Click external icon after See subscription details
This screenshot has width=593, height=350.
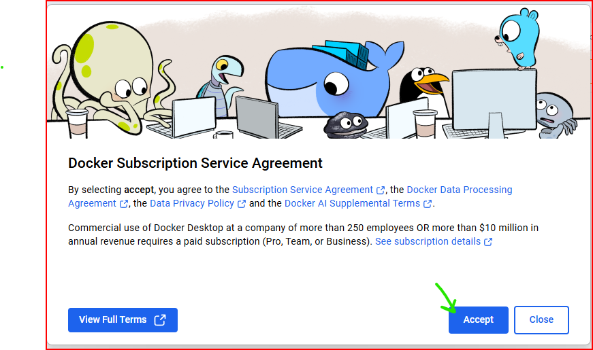(488, 242)
